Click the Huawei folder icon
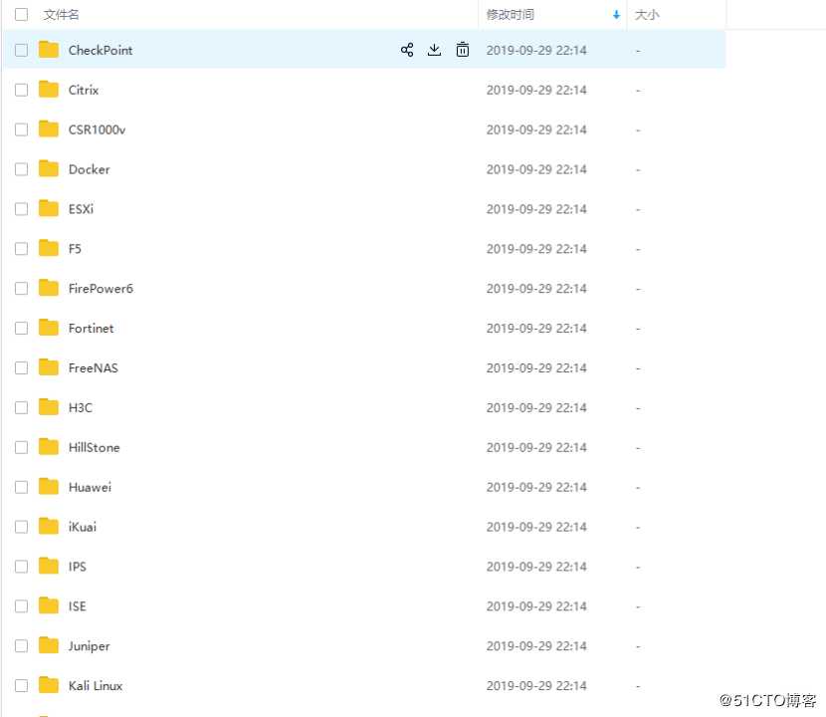This screenshot has height=717, width=826. pos(49,486)
